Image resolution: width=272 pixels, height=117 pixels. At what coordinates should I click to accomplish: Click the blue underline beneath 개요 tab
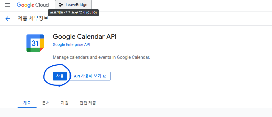point(27,108)
